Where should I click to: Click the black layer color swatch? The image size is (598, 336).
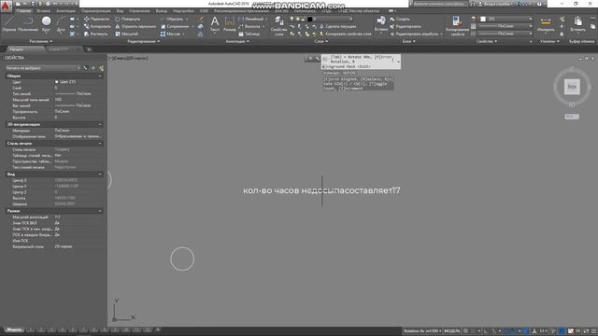(x=309, y=19)
